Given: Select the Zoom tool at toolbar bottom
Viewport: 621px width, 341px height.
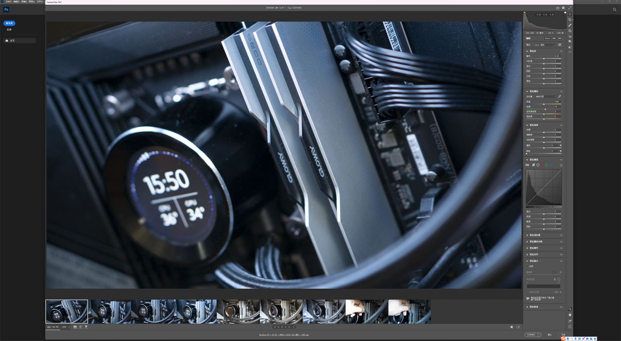Looking at the screenshot, I should tap(570, 309).
